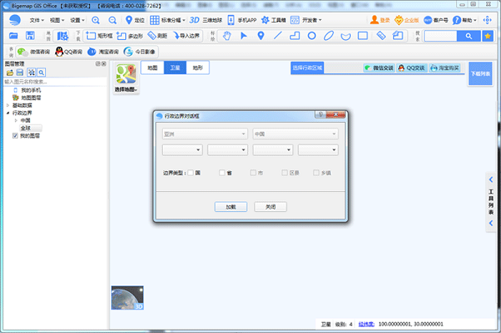501x333 pixels.
Task: Click the 关闭 close button in dialog
Action: tap(271, 207)
